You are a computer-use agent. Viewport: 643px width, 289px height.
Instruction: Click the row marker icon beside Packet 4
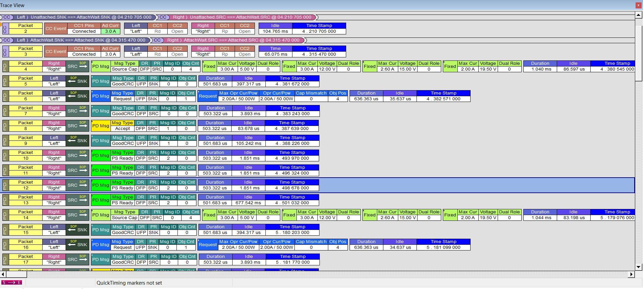coord(5,66)
